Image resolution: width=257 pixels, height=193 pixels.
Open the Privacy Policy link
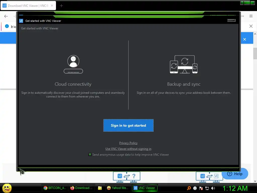point(128,143)
